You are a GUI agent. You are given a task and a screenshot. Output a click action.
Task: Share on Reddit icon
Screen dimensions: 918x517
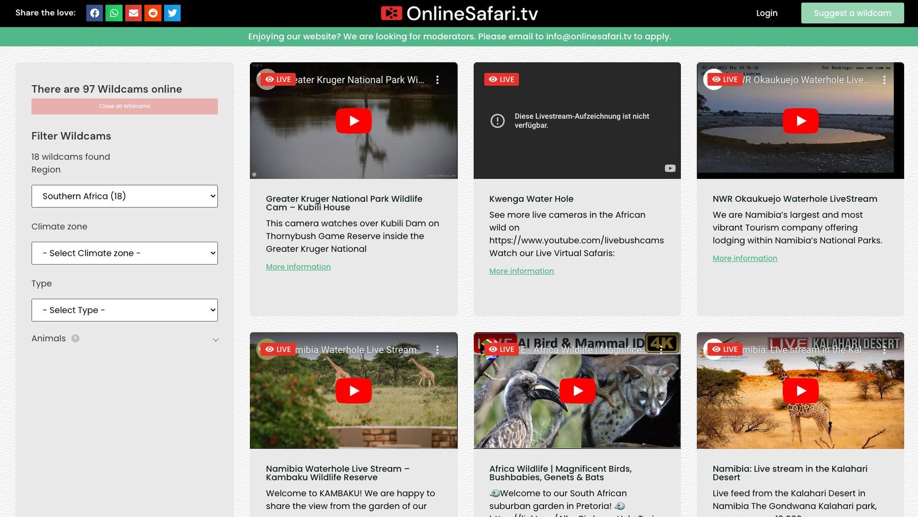(153, 13)
